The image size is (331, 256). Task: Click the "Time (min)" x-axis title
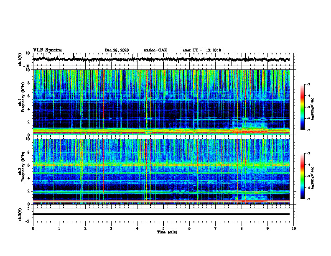tap(167, 232)
